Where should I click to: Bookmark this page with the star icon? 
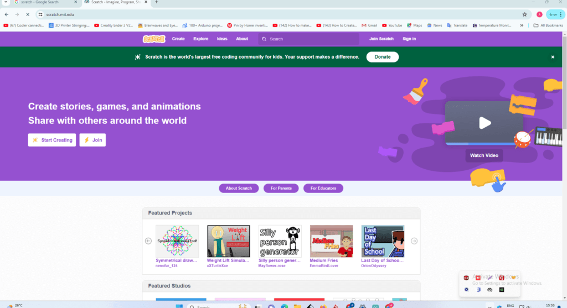pos(525,14)
